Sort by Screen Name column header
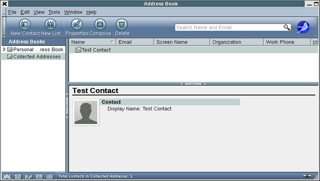320x181 pixels. (x=182, y=42)
